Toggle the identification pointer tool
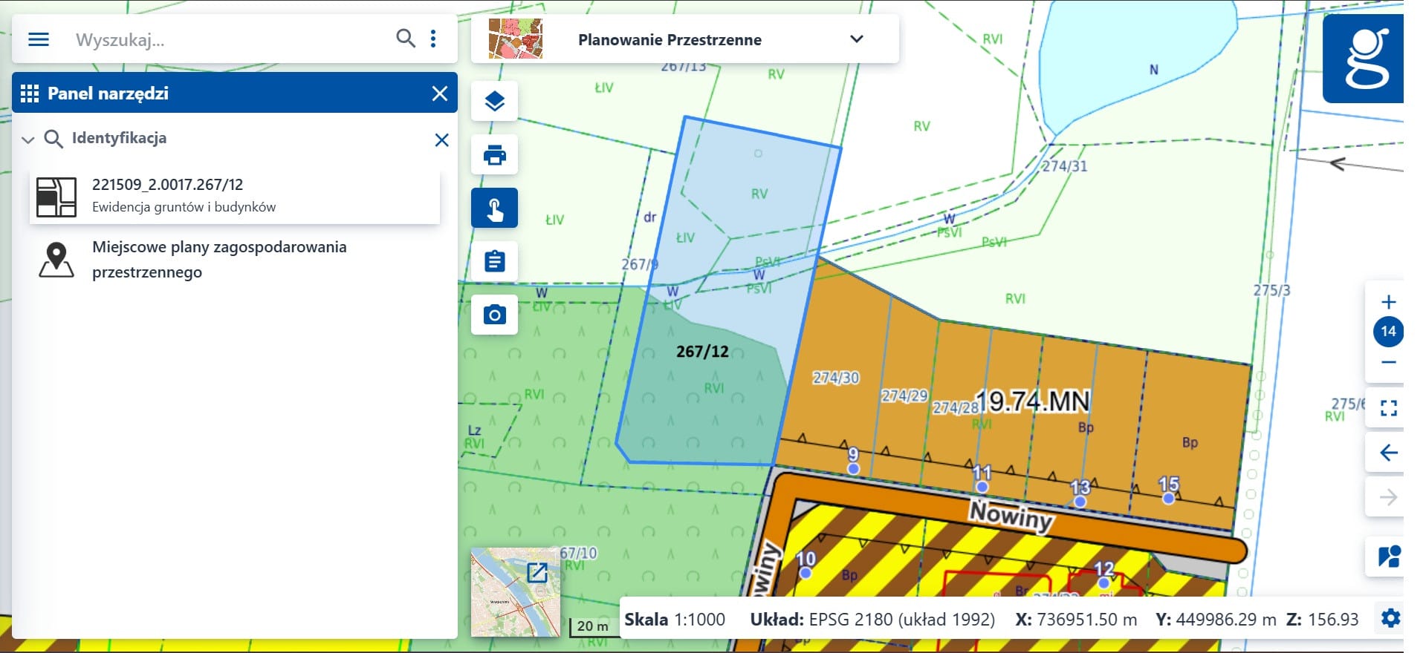1423x653 pixels. click(494, 209)
